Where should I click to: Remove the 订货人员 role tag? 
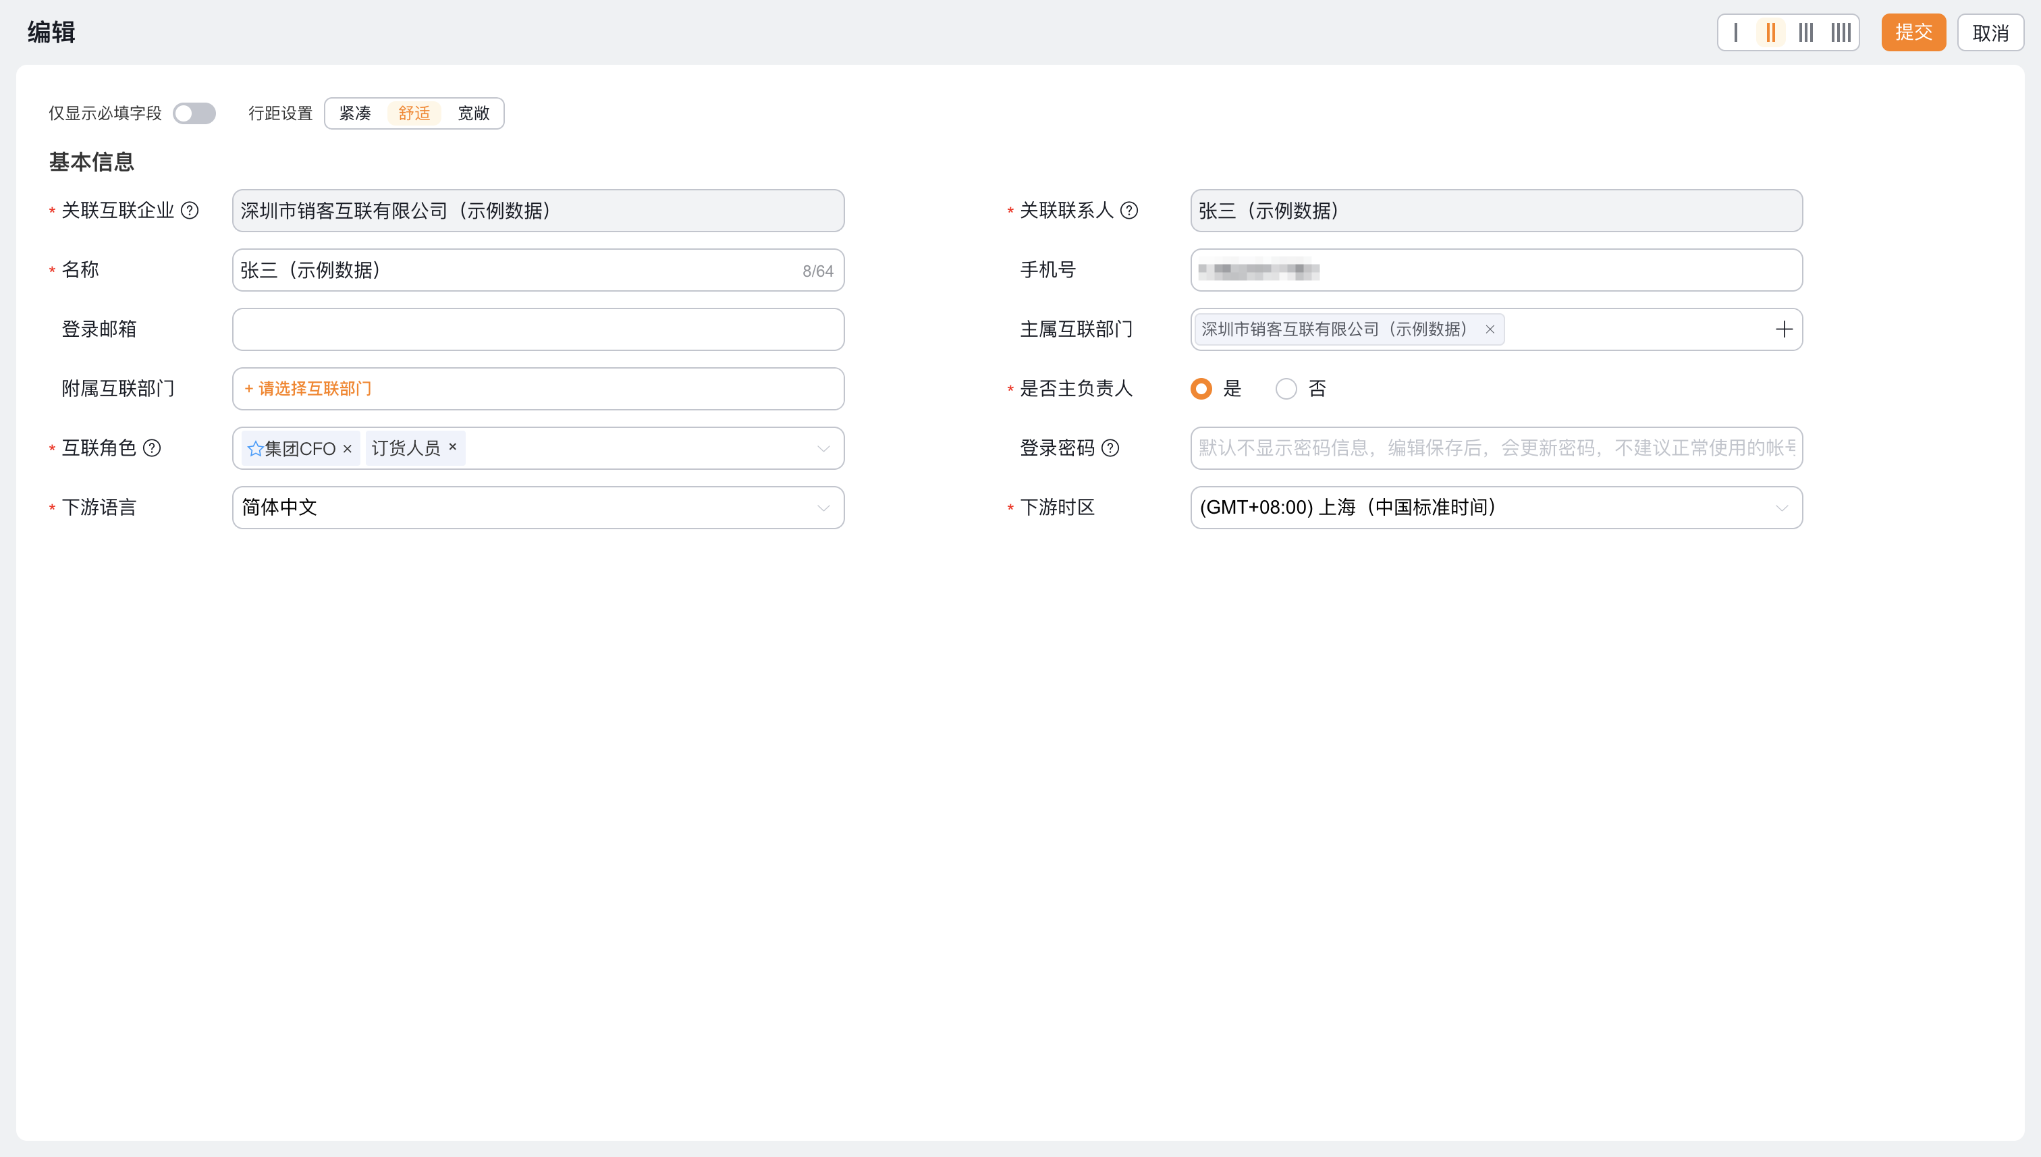[453, 447]
